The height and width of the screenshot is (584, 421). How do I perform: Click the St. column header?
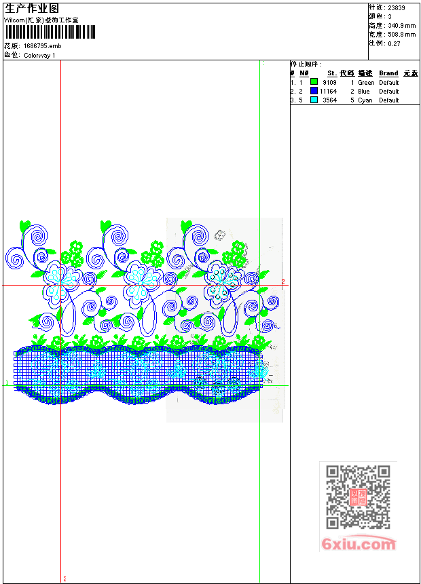[332, 73]
